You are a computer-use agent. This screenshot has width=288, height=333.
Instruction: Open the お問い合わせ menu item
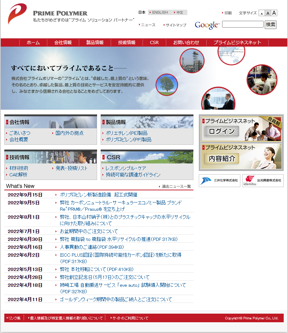[x=186, y=42]
